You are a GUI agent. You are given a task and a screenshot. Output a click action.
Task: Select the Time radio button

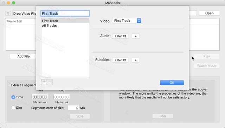tap(13, 97)
